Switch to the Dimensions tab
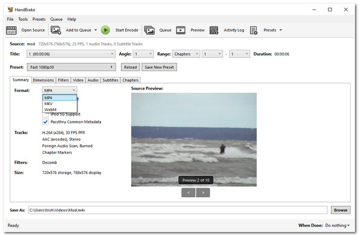359x236 pixels. pos(43,80)
